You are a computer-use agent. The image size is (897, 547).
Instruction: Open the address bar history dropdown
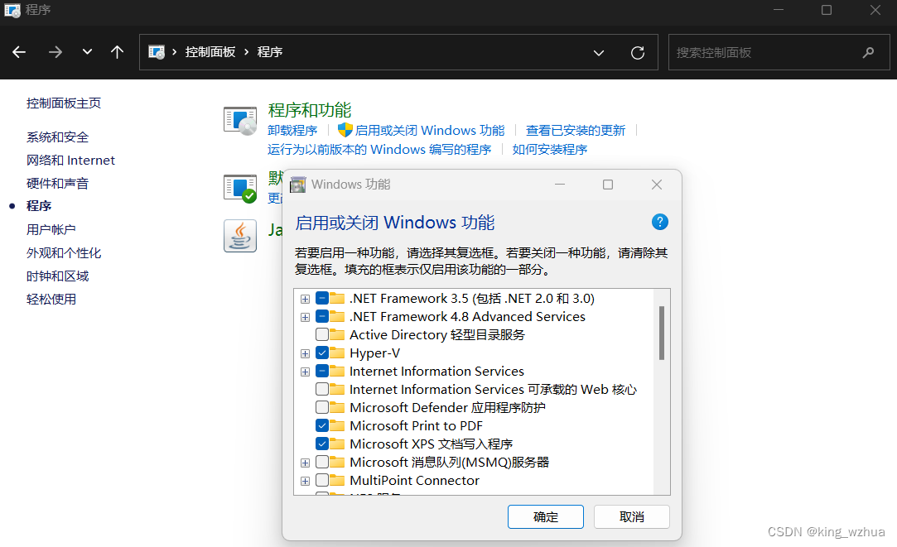click(x=598, y=53)
